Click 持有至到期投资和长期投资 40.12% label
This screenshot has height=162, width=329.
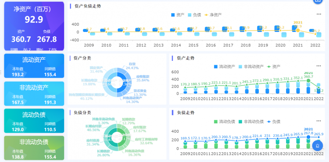(x=87, y=96)
